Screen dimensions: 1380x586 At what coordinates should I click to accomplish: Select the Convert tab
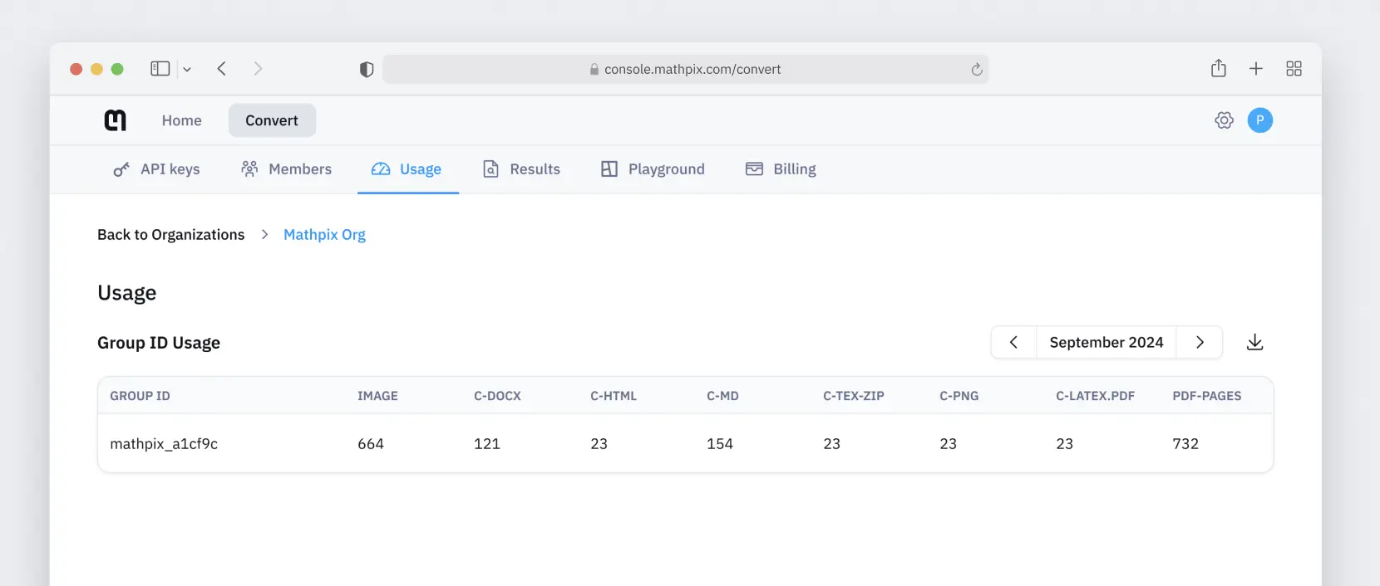pyautogui.click(x=272, y=120)
